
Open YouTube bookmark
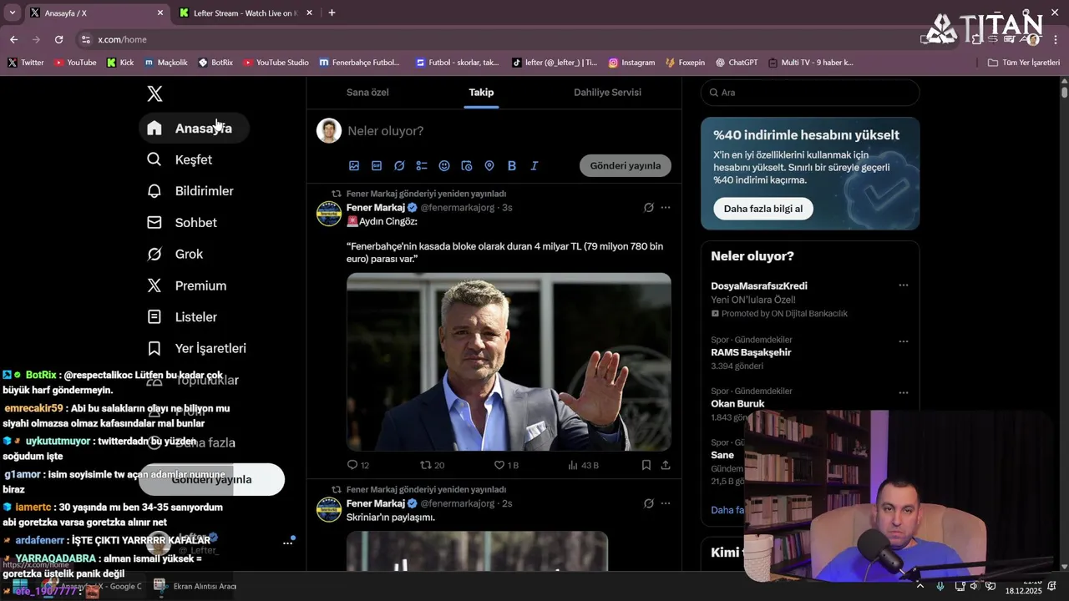point(75,63)
